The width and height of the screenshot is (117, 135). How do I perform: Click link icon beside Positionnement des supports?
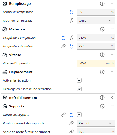[71, 123]
